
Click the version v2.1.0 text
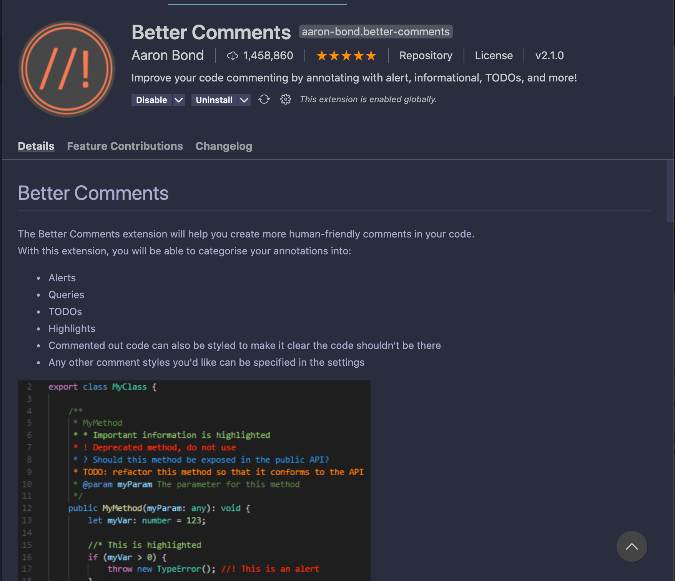pos(550,55)
